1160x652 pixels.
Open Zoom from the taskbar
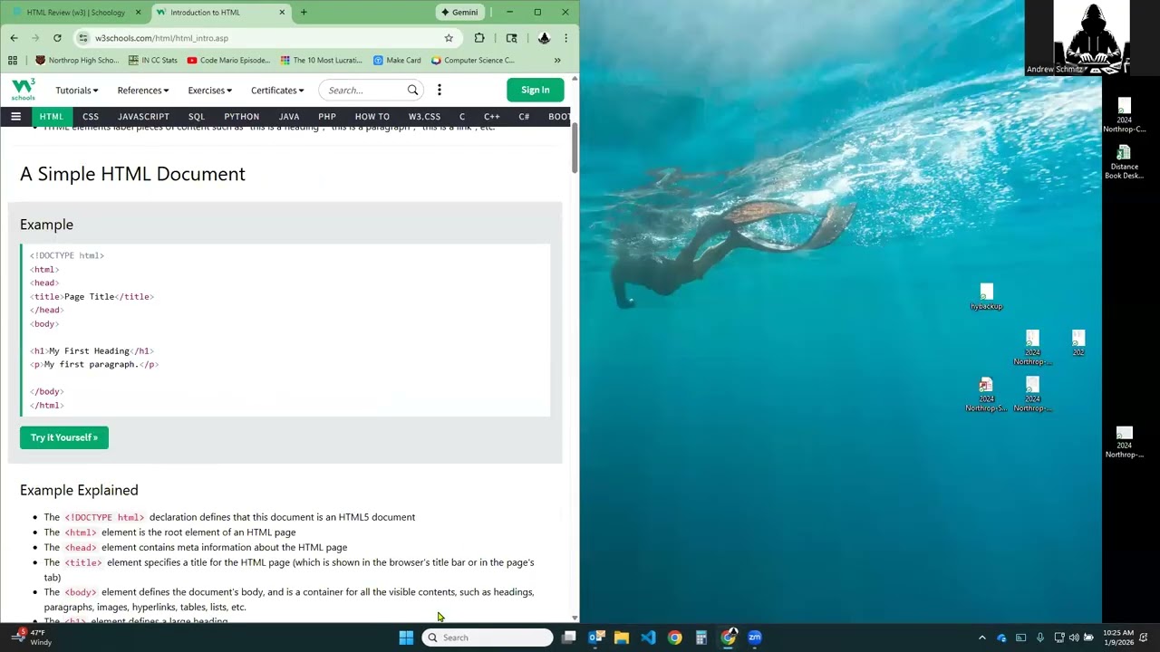click(x=755, y=638)
